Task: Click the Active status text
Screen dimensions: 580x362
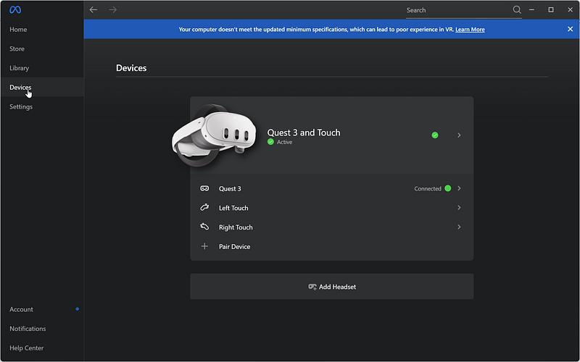Action: 284,142
